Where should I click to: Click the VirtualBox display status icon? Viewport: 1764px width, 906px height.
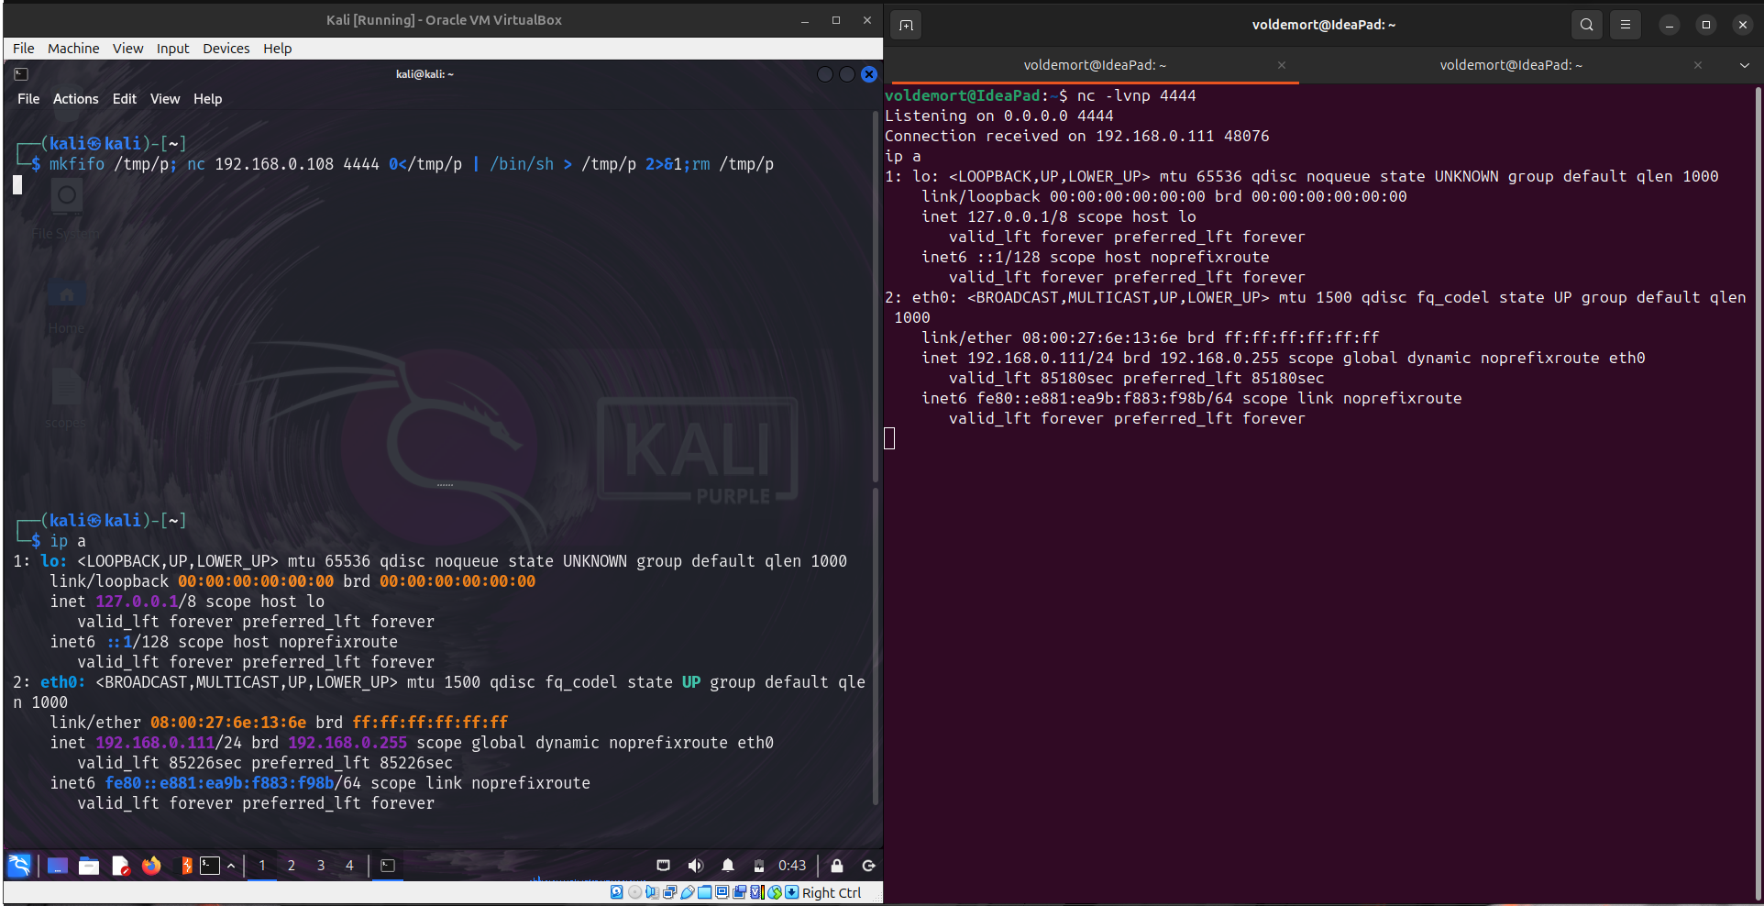[x=722, y=892]
